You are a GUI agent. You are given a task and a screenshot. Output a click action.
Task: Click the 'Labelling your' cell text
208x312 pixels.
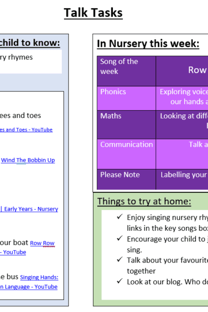184,175
